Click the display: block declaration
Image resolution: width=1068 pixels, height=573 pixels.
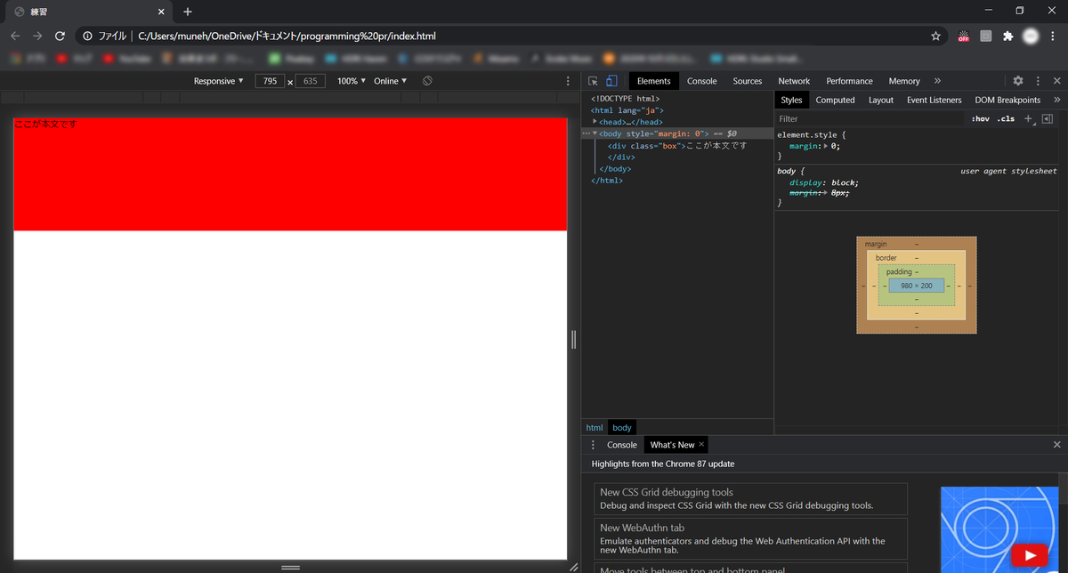tap(824, 182)
